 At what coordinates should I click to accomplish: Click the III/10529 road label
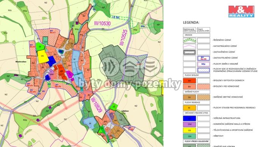click(x=96, y=105)
